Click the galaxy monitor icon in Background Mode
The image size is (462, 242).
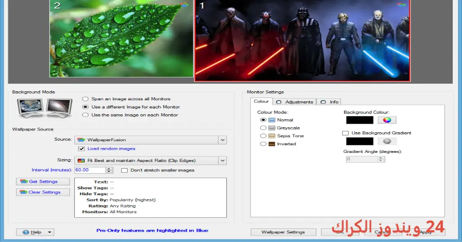pyautogui.click(x=59, y=108)
